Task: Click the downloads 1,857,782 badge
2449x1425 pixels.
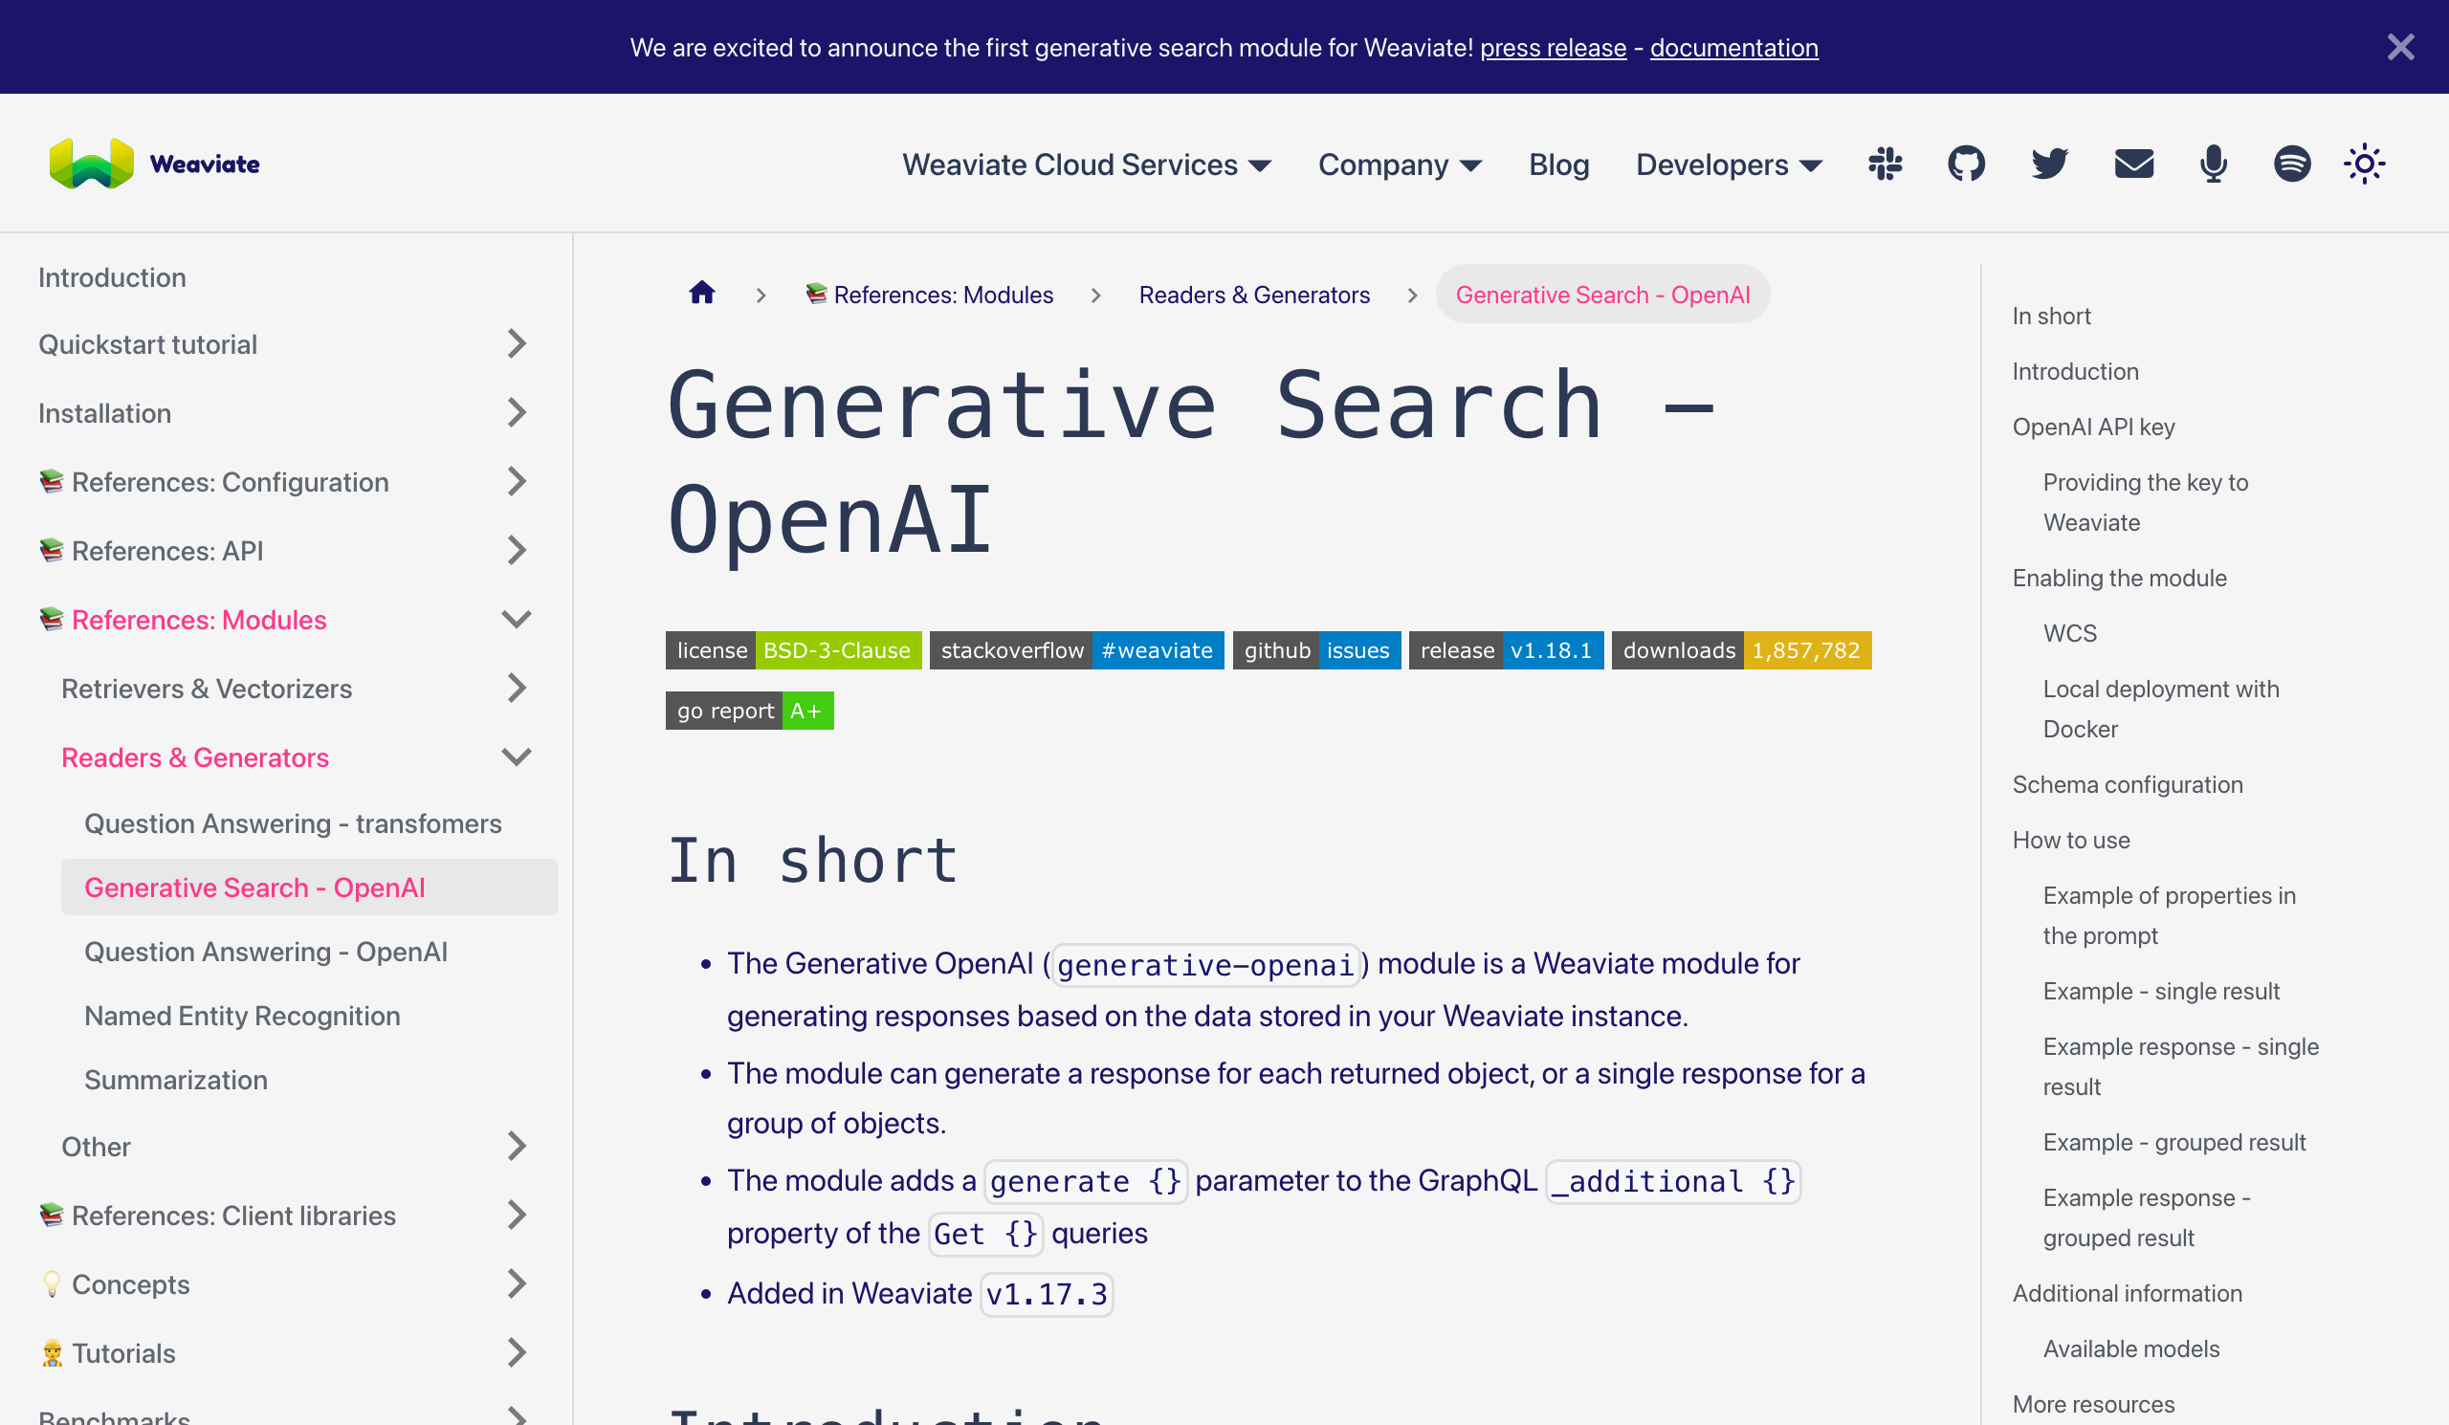Action: point(1741,651)
